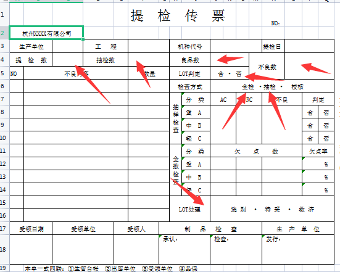Screen dimensions: 340x272
Task: Select the cell containing 杭州XXXX有限公司
Action: 46,33
